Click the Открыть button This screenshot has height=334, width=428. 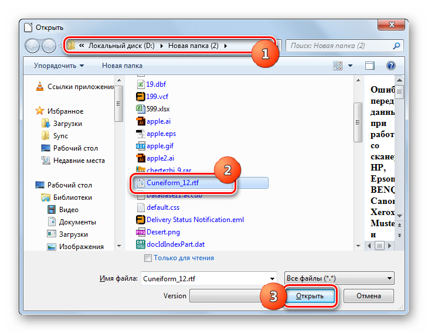tap(310, 296)
